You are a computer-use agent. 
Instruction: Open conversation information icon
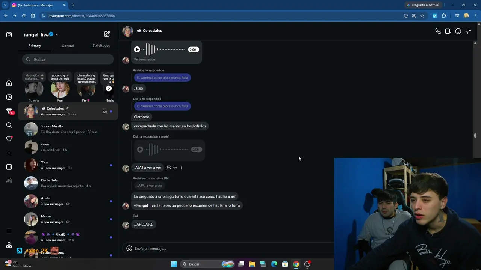coord(458,31)
